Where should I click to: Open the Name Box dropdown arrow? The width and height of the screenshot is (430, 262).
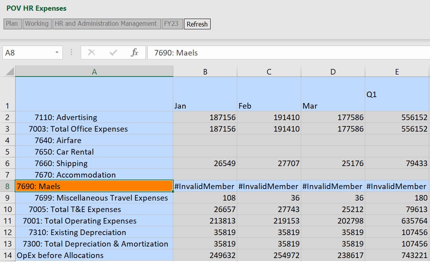click(57, 52)
